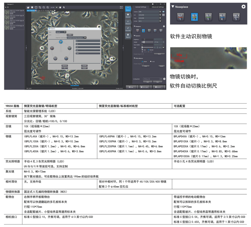Collapse the White Balance section
The width and height of the screenshot is (251, 227).
coord(134,58)
